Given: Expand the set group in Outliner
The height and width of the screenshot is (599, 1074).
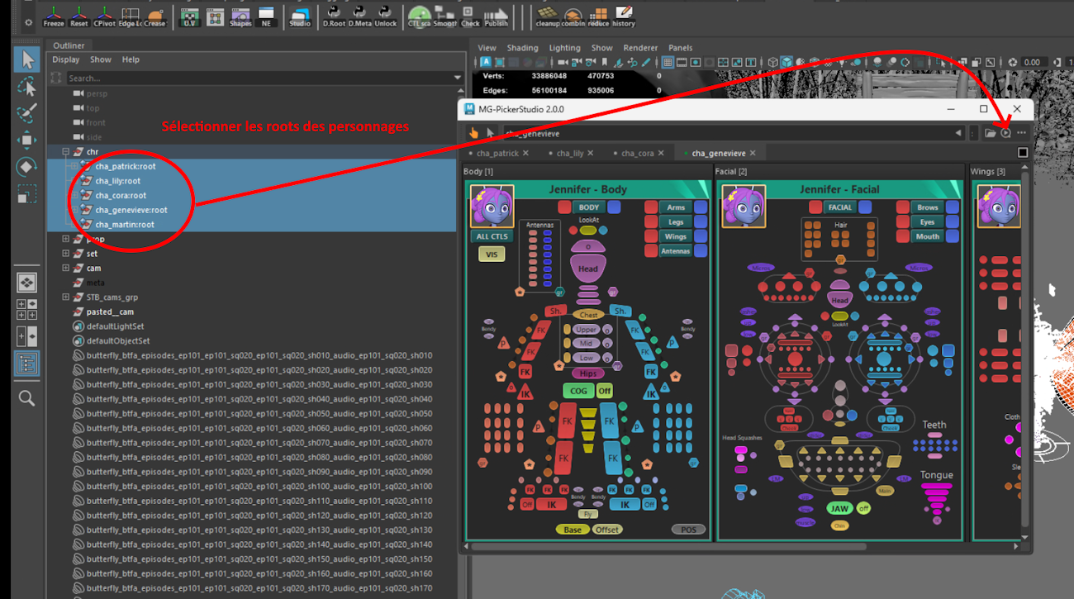Looking at the screenshot, I should point(66,254).
